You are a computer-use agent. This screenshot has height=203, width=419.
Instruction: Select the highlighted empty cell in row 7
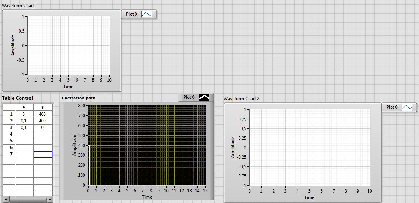[43, 154]
